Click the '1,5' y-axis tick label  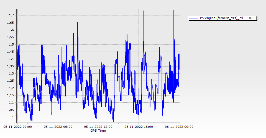click(11, 44)
